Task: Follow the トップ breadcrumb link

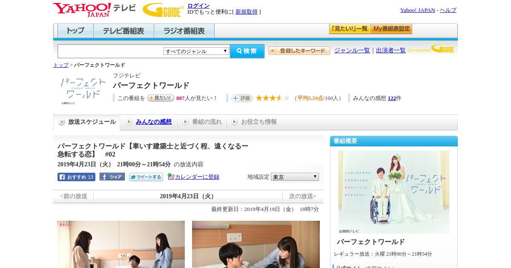Action: [61, 65]
